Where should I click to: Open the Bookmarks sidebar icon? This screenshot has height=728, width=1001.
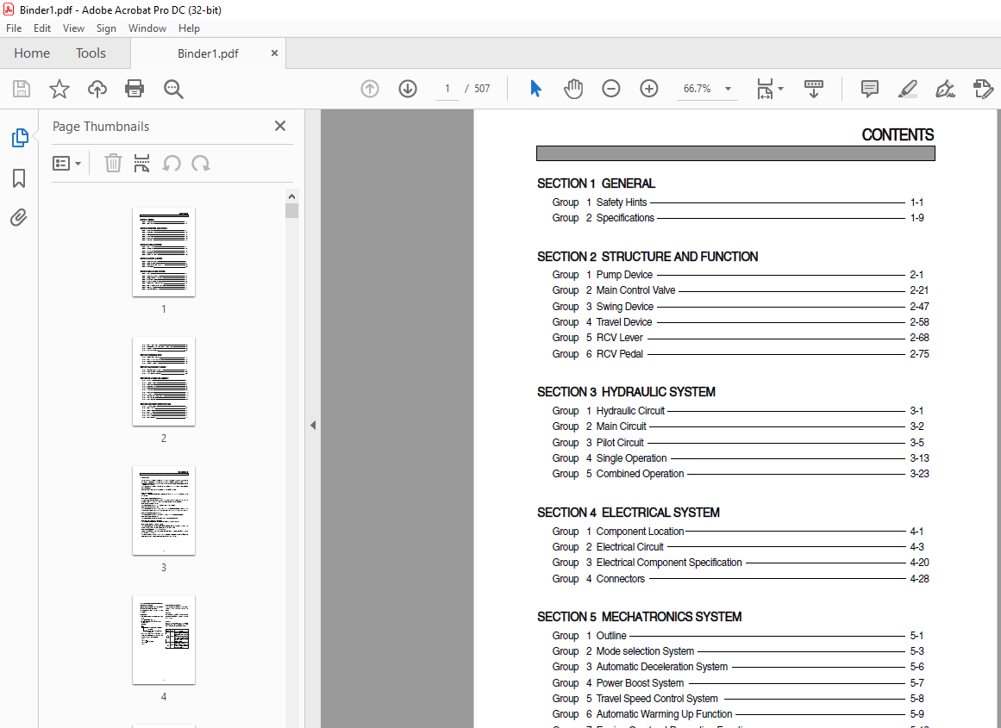pos(19,178)
